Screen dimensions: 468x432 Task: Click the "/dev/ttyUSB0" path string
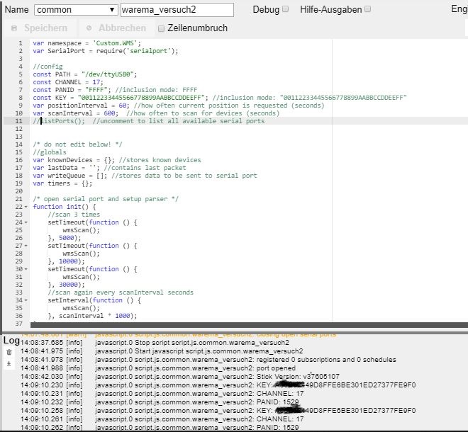[x=107, y=74]
